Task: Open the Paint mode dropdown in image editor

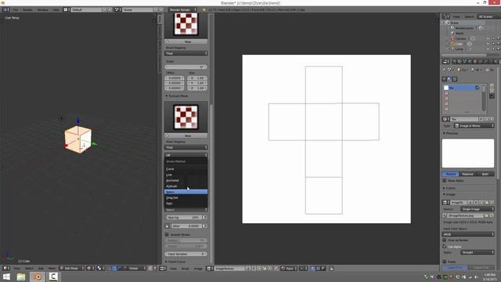Action: pos(289,269)
